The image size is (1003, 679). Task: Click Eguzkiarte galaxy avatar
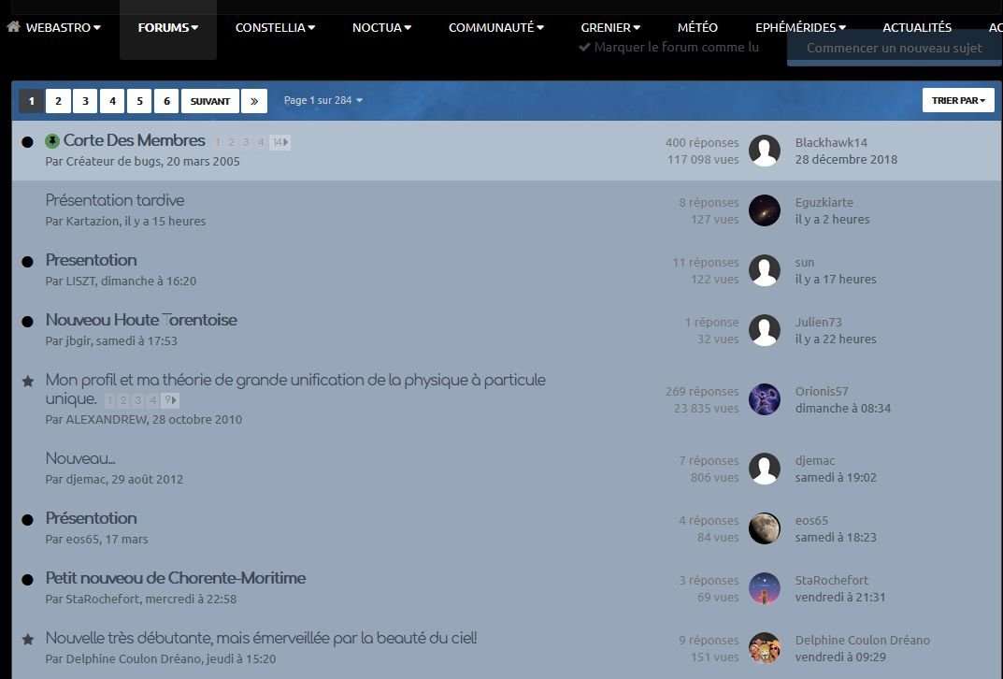point(765,210)
